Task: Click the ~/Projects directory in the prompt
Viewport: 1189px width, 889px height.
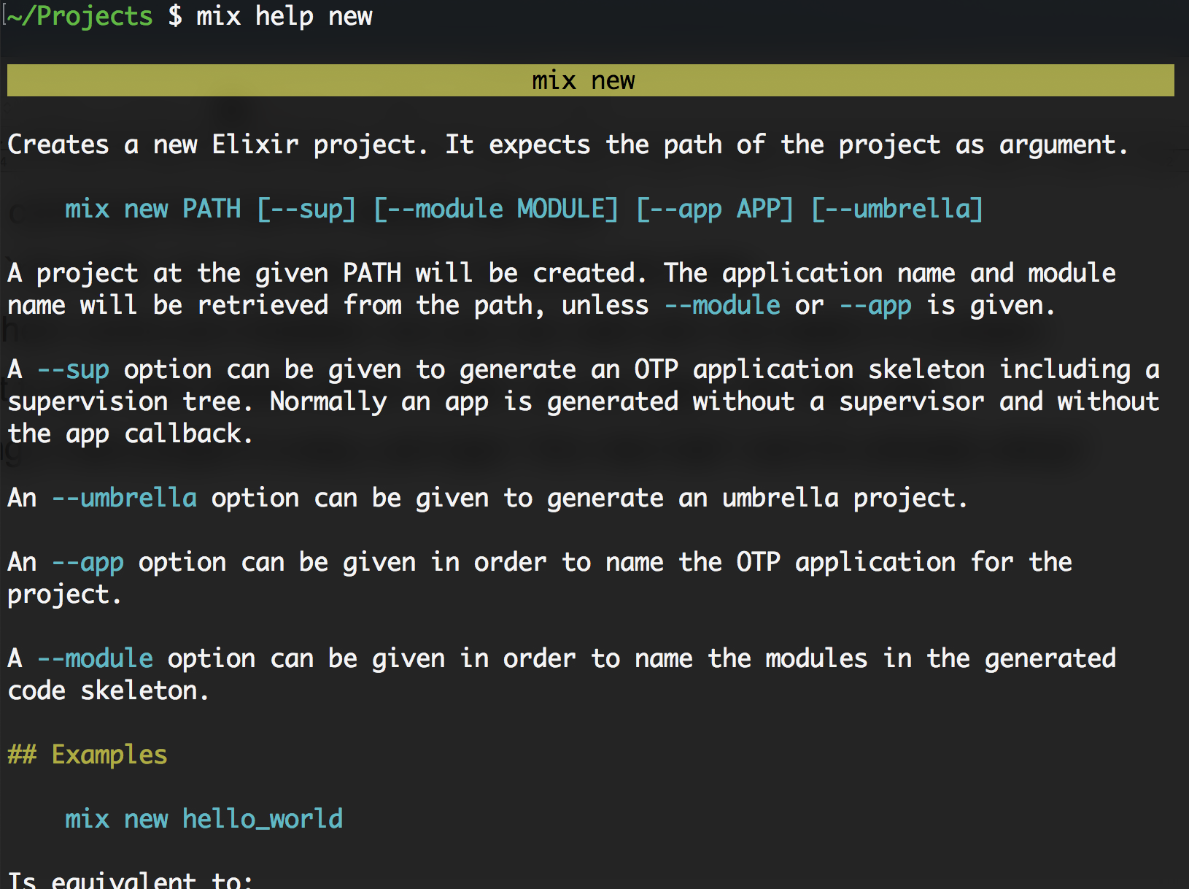Action: tap(80, 16)
